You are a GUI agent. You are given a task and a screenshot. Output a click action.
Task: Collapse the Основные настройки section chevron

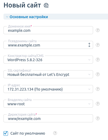click(7, 17)
